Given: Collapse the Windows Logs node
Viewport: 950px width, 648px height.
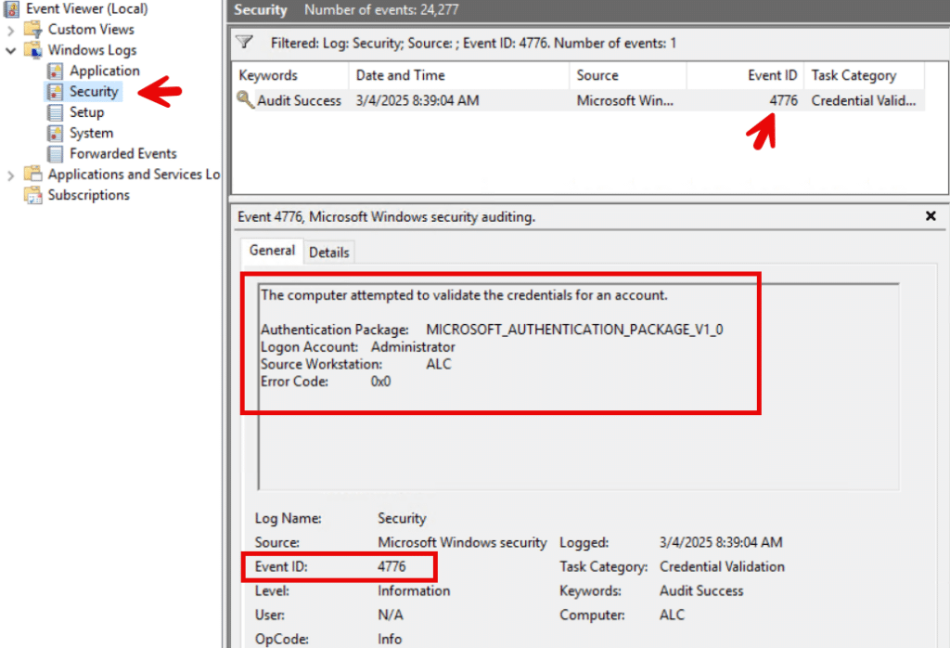Looking at the screenshot, I should click(x=10, y=50).
